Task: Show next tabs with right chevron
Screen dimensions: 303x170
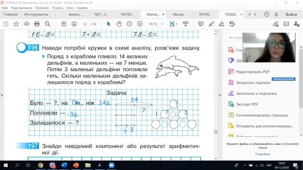Action: click(255, 14)
